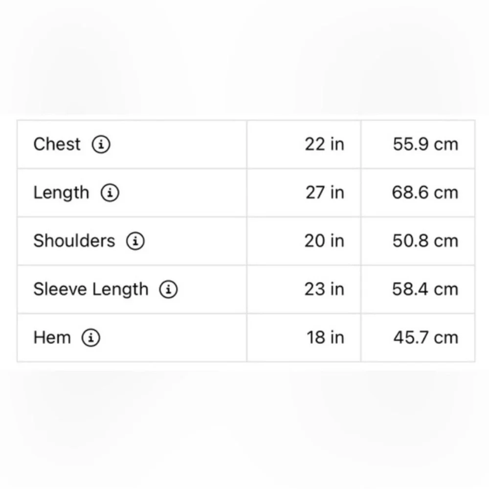This screenshot has width=489, height=489.
Task: Select the 20 in shoulders value
Action: 324,241
